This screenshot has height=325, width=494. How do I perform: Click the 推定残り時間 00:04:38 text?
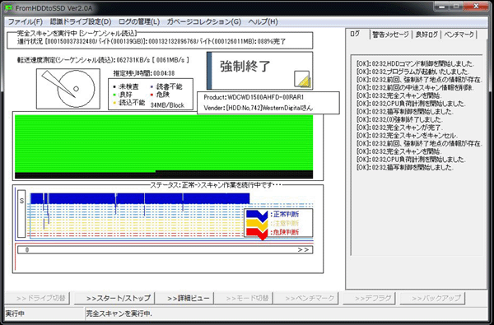click(144, 73)
